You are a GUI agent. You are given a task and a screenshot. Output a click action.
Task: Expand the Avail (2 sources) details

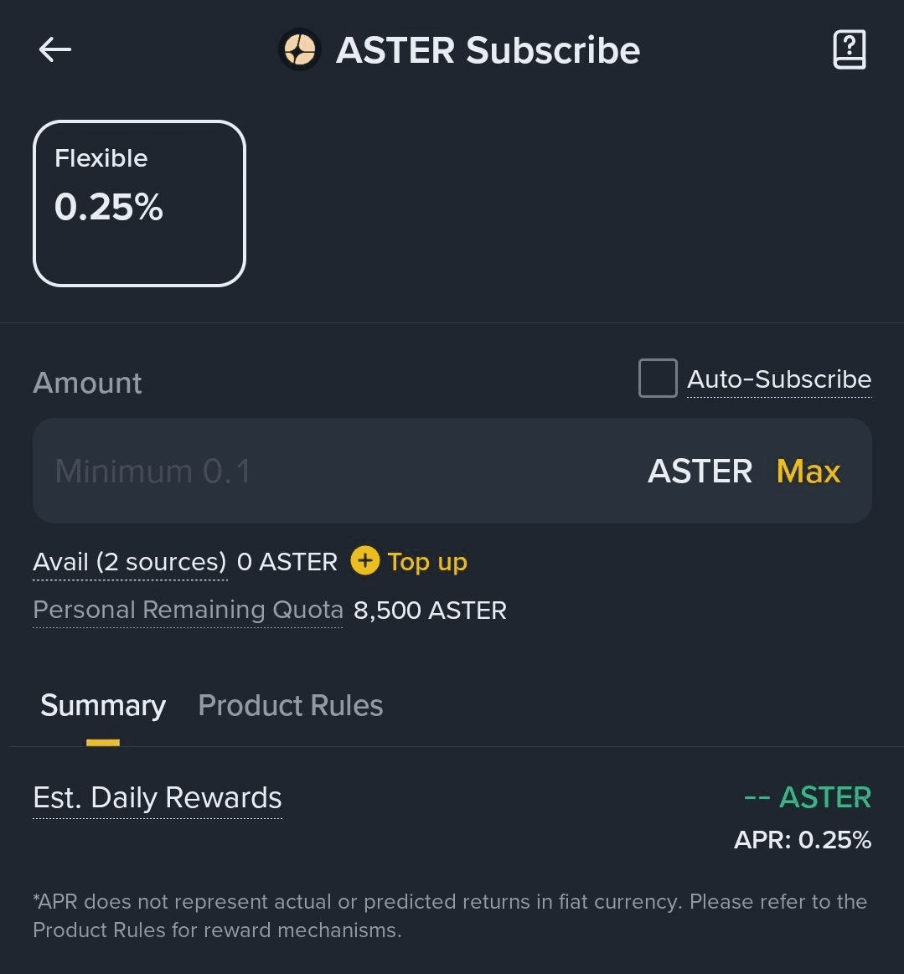pos(130,562)
